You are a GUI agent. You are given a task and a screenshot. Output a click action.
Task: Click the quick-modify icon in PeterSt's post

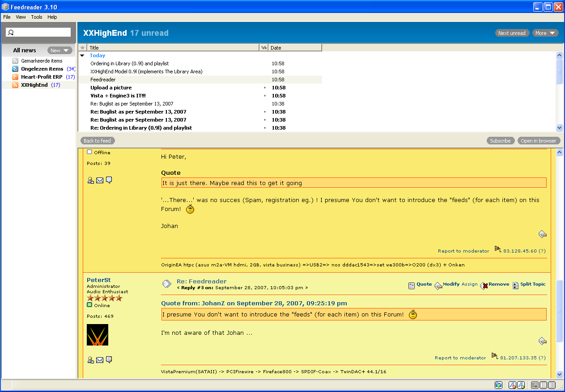[x=543, y=341]
